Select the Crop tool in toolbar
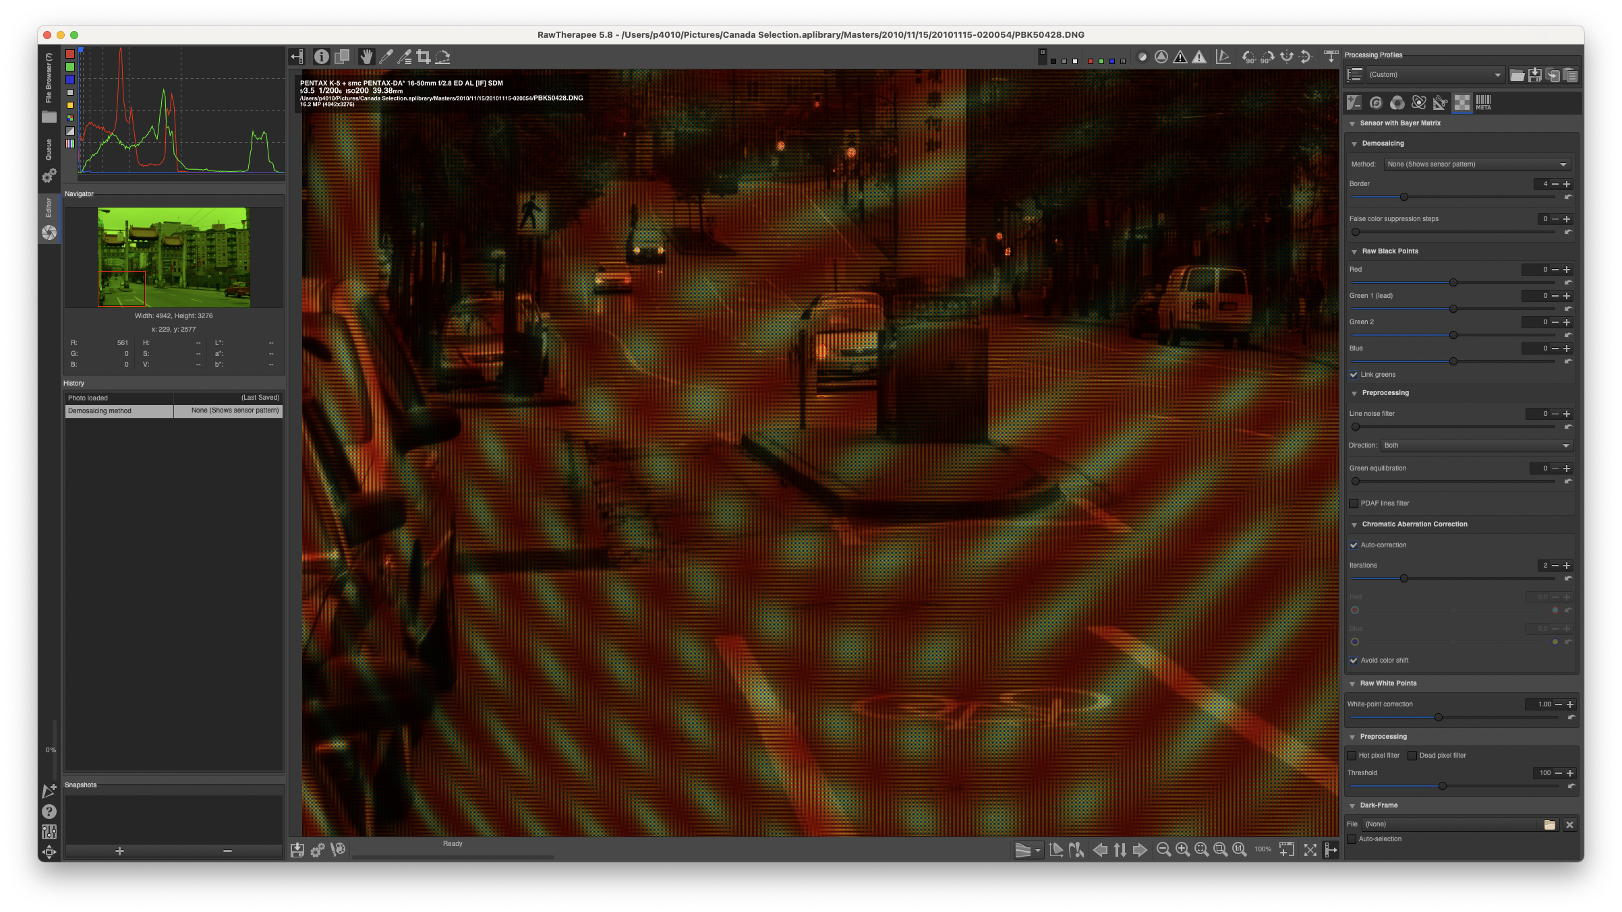1622x912 pixels. click(423, 57)
